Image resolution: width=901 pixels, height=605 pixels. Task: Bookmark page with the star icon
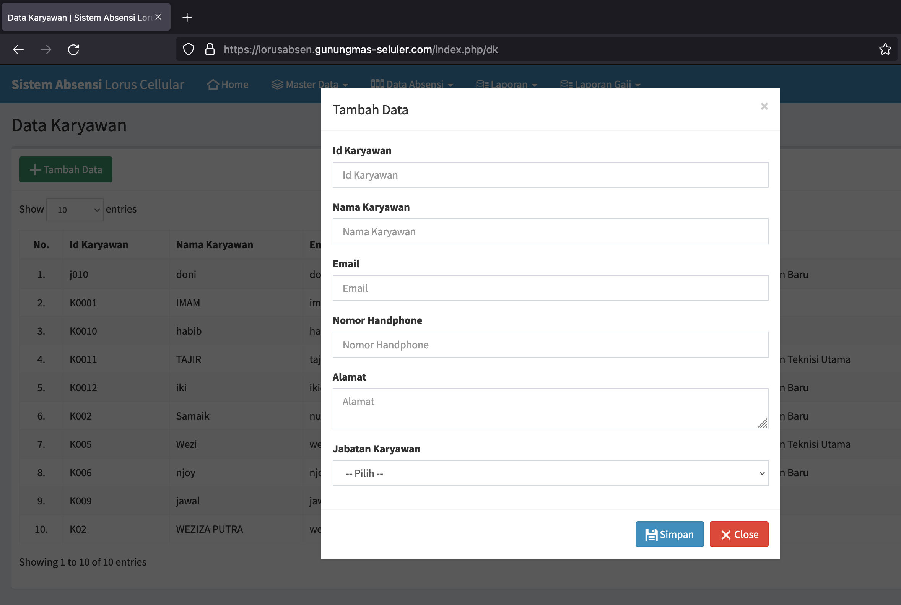(885, 49)
